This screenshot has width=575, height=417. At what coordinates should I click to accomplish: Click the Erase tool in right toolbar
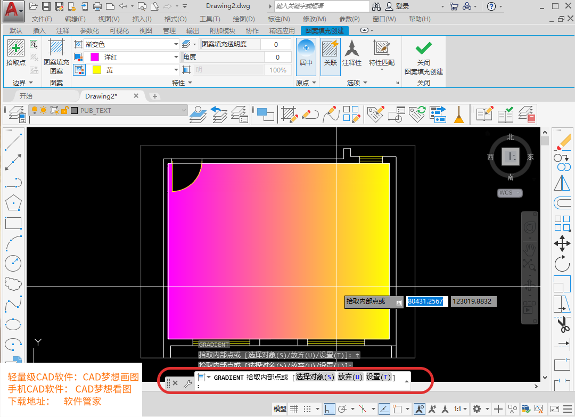[563, 142]
